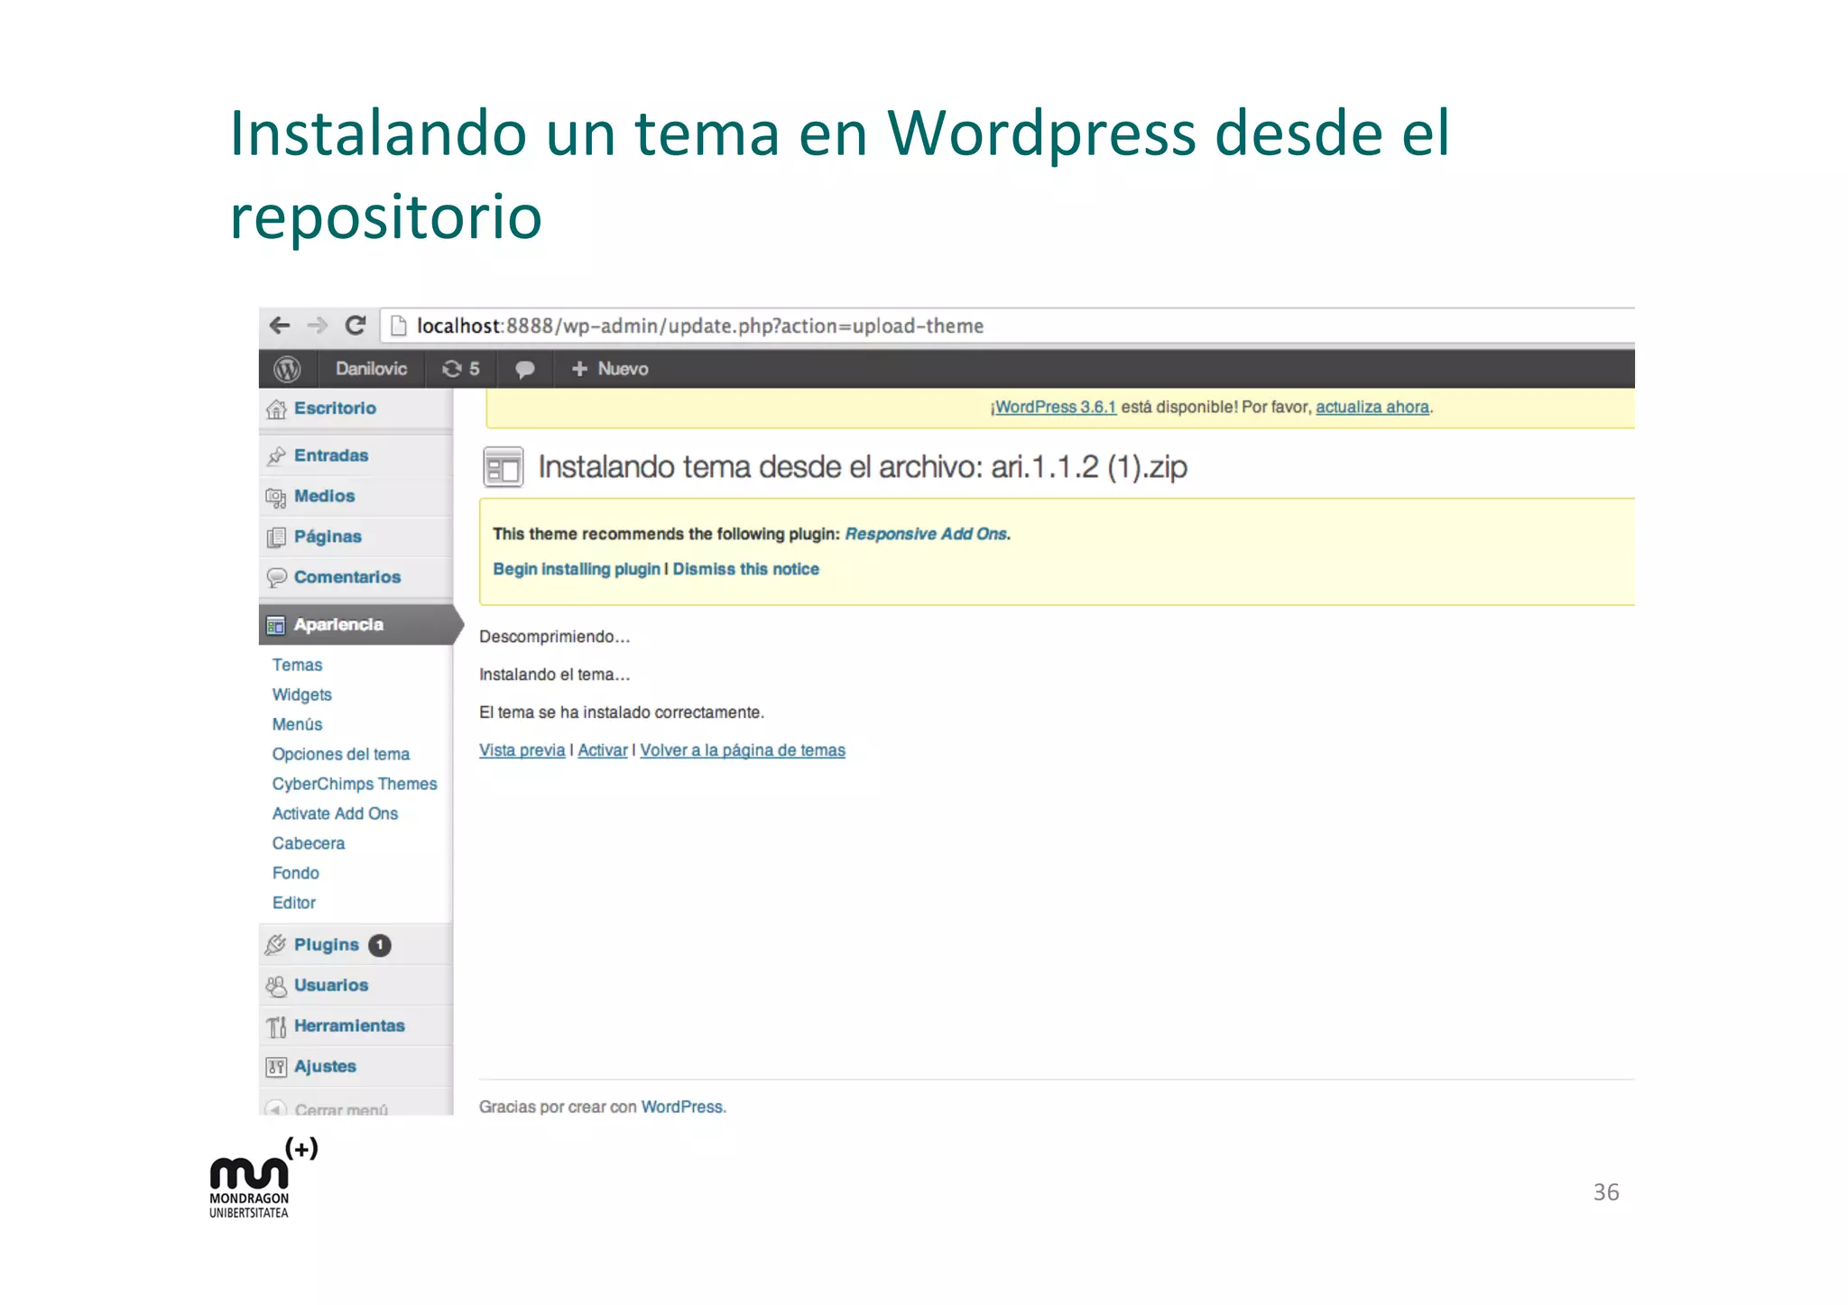Click the Medios media icon
Image resolution: width=1848 pixels, height=1305 pixels.
click(x=276, y=497)
